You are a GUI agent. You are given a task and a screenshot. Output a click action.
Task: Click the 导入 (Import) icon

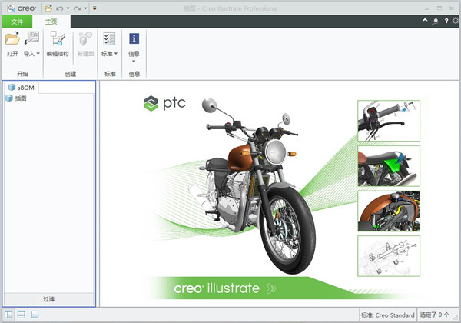click(32, 38)
